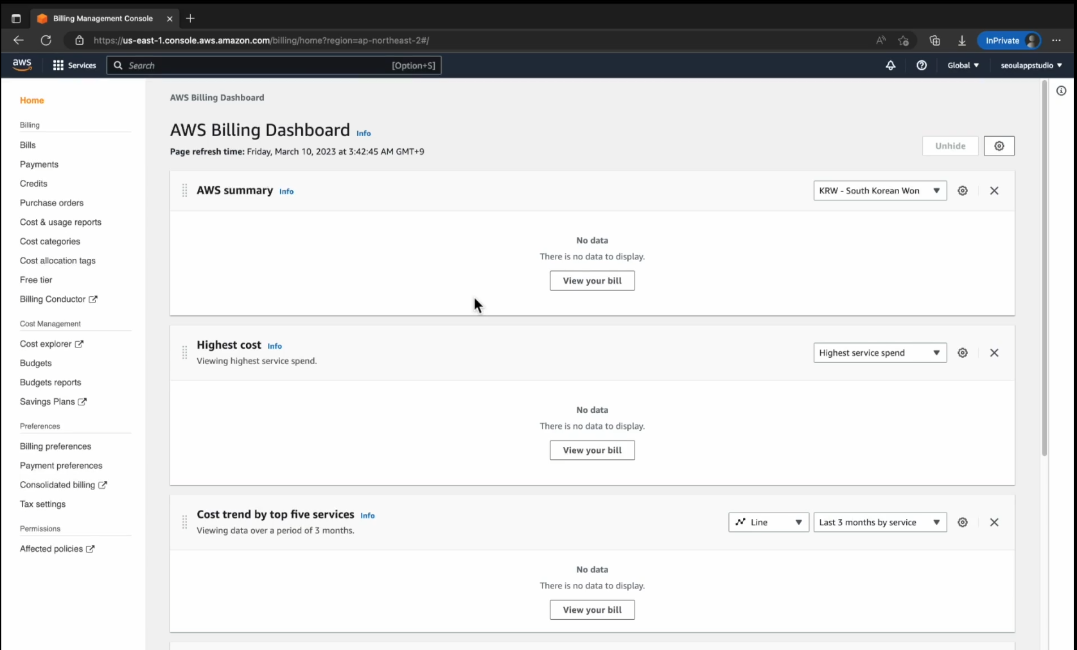1077x650 pixels.
Task: Open the tab actions menu icon
Action: (16, 19)
